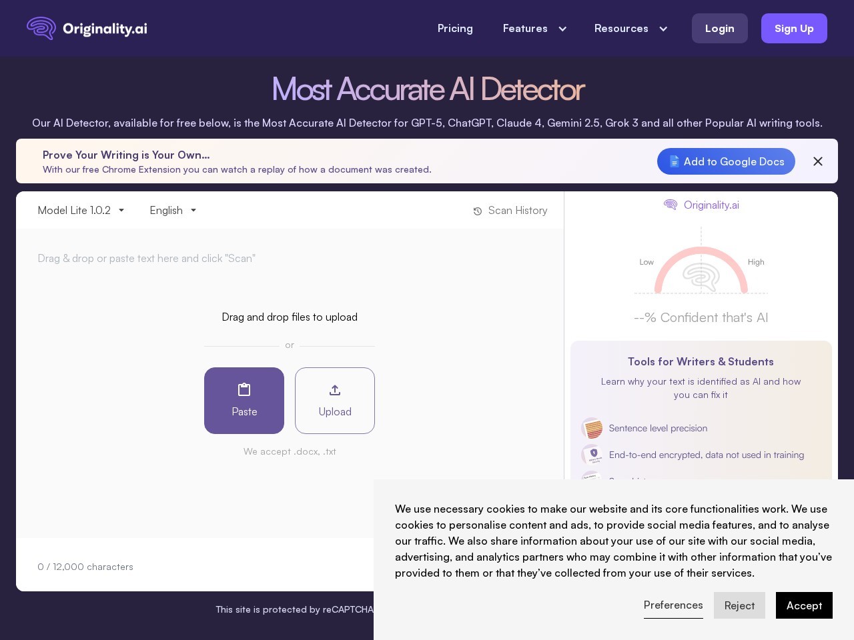Open cookie Preferences link
Image resolution: width=854 pixels, height=640 pixels.
pos(673,605)
